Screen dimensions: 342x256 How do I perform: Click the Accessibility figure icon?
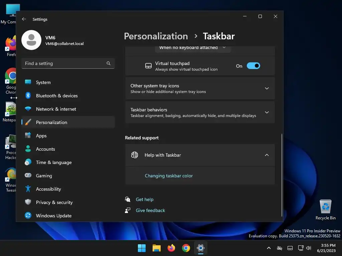pos(28,189)
